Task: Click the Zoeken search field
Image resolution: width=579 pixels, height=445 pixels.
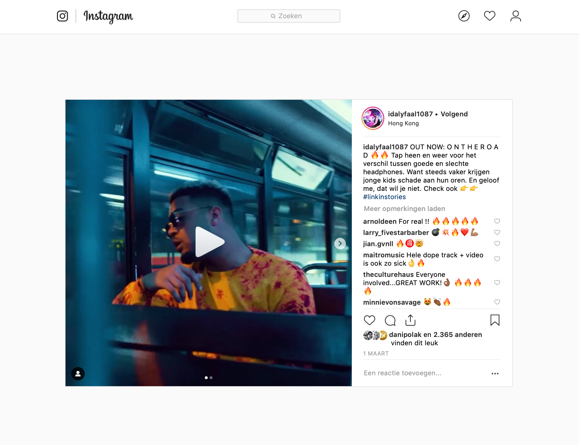Action: (289, 16)
